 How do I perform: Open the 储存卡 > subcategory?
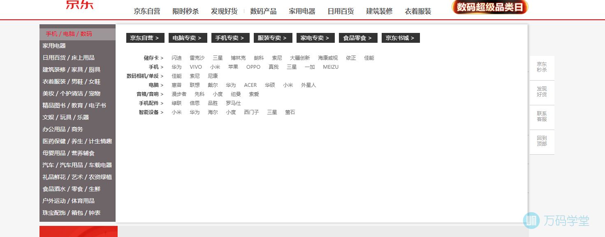153,58
